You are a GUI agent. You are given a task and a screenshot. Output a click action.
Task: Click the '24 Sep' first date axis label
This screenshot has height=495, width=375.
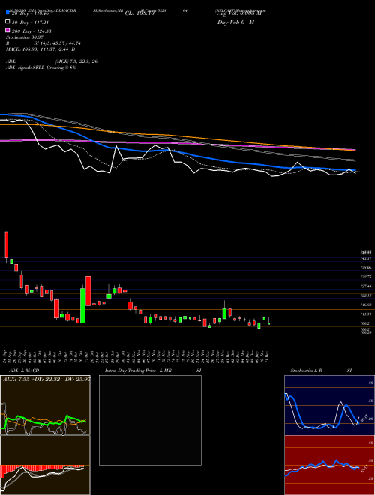coord(6,356)
